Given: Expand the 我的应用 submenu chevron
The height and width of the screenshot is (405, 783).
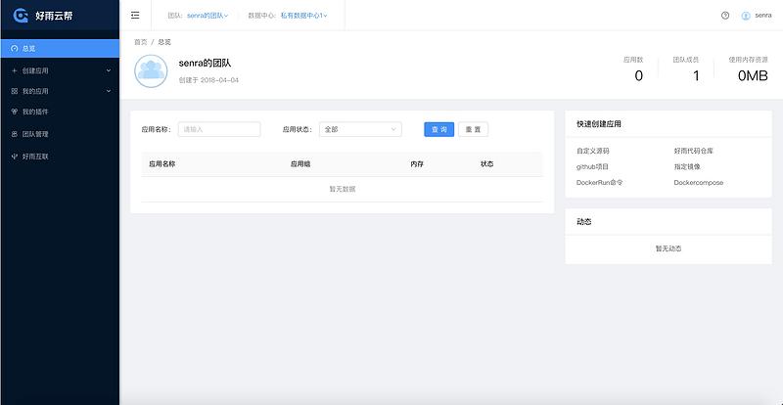Looking at the screenshot, I should click(109, 91).
